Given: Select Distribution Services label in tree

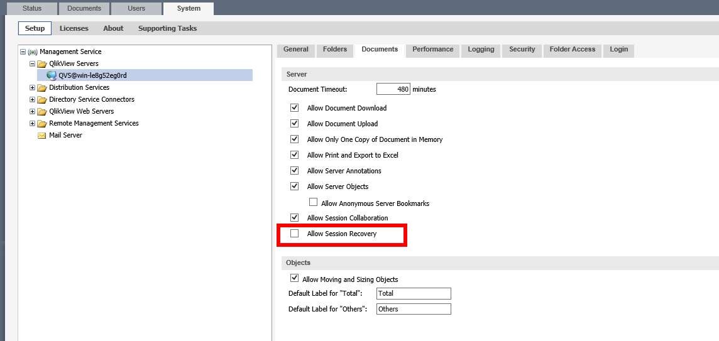Looking at the screenshot, I should [x=79, y=87].
